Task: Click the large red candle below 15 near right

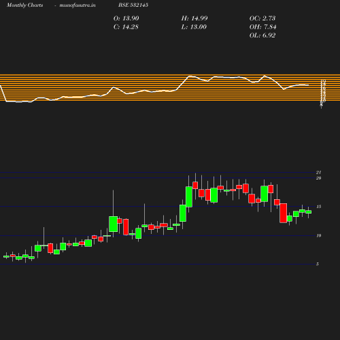Action: pos(284,213)
